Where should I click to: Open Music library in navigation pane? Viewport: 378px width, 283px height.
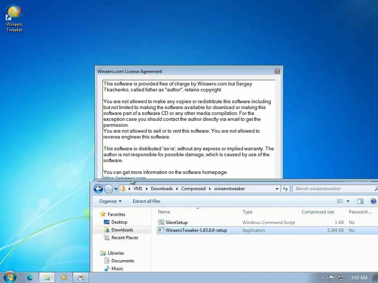tap(117, 268)
